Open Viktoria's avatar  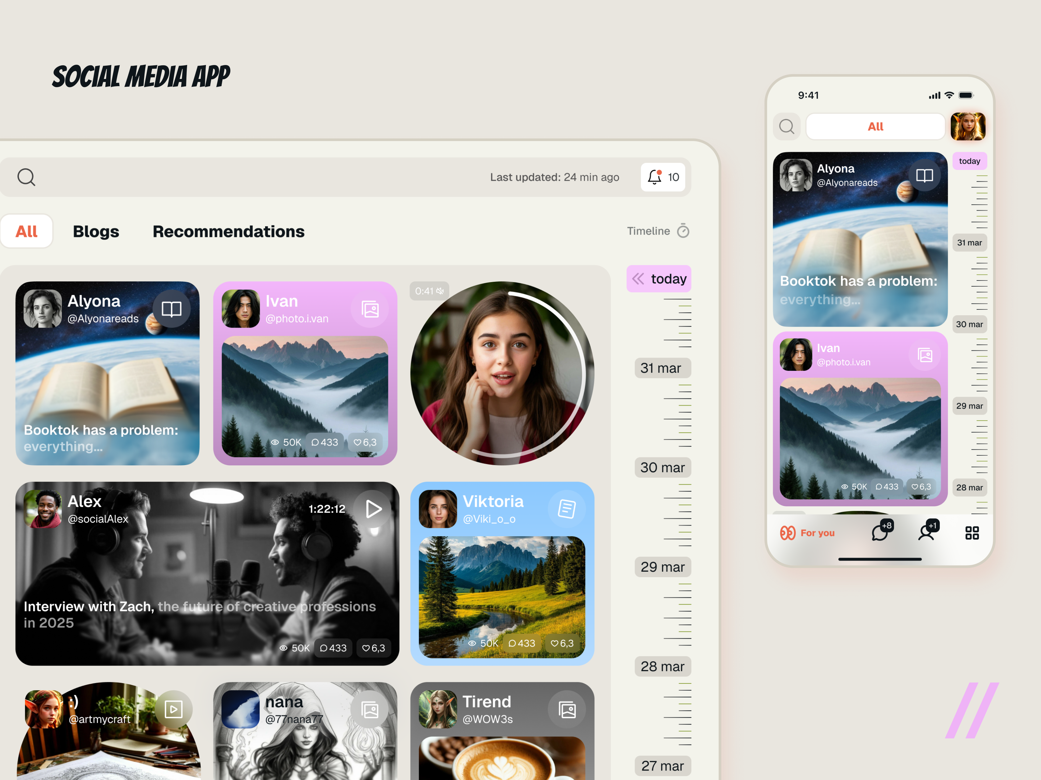[x=438, y=509]
